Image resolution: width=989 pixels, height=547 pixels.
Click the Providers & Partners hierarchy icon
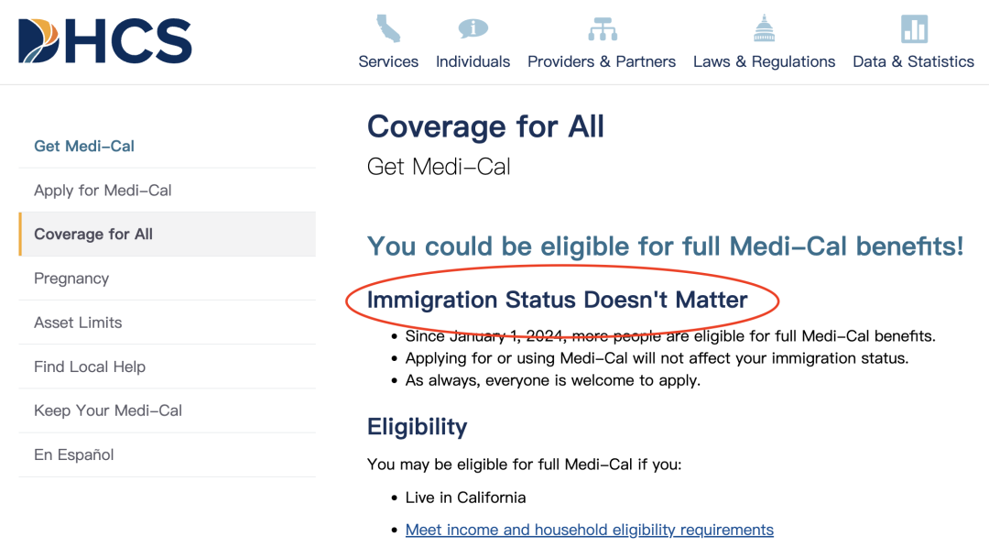point(602,29)
